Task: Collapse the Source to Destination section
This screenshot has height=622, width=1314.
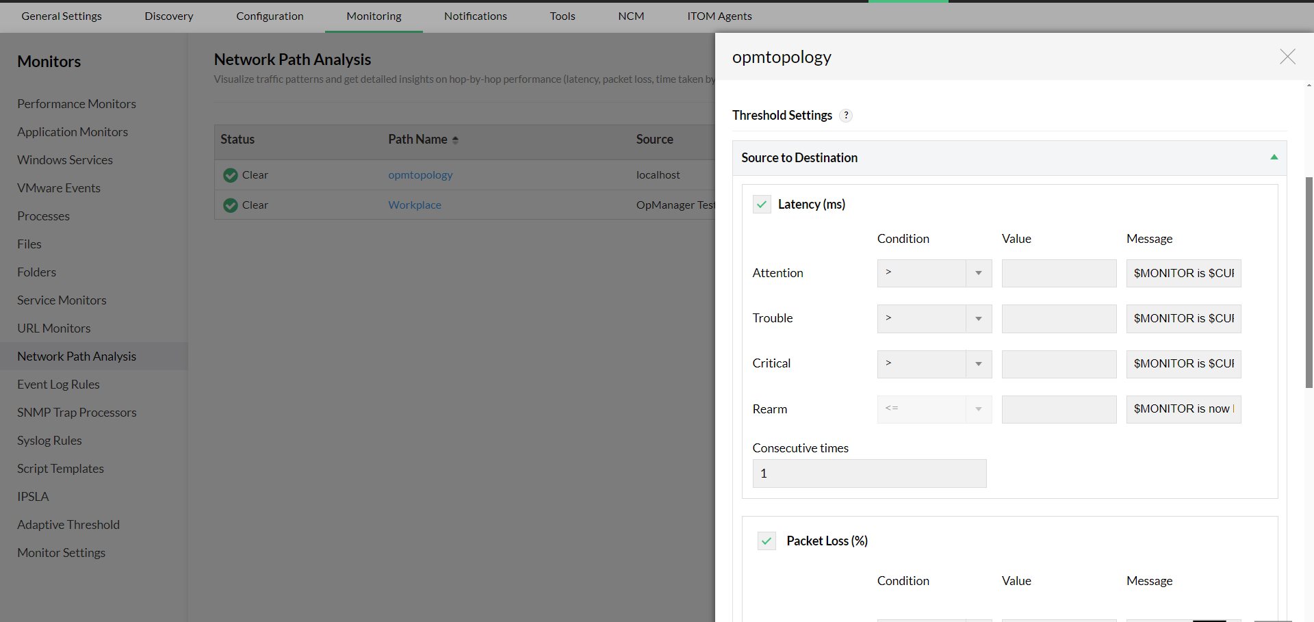Action: pos(1273,157)
